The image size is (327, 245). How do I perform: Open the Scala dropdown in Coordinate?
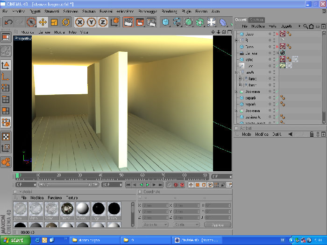pyautogui.click(x=186, y=224)
